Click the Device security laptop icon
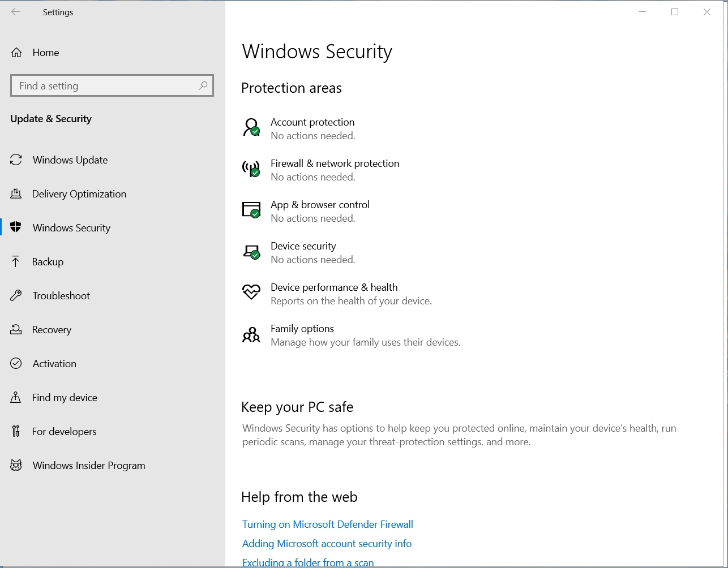The width and height of the screenshot is (728, 568). (x=251, y=252)
